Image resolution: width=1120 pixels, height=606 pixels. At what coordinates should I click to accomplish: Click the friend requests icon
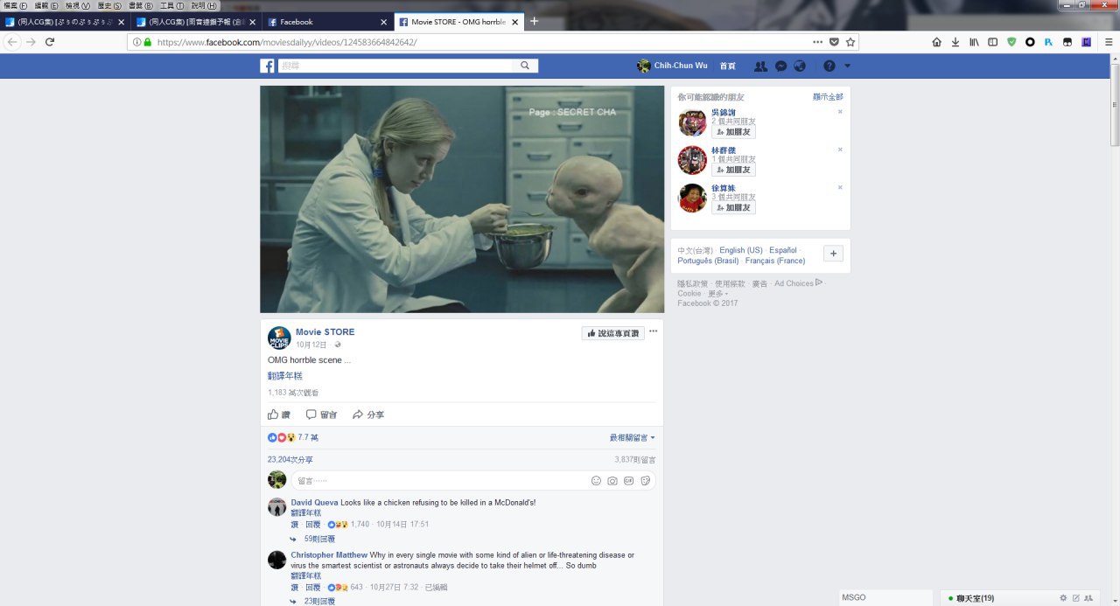click(760, 66)
